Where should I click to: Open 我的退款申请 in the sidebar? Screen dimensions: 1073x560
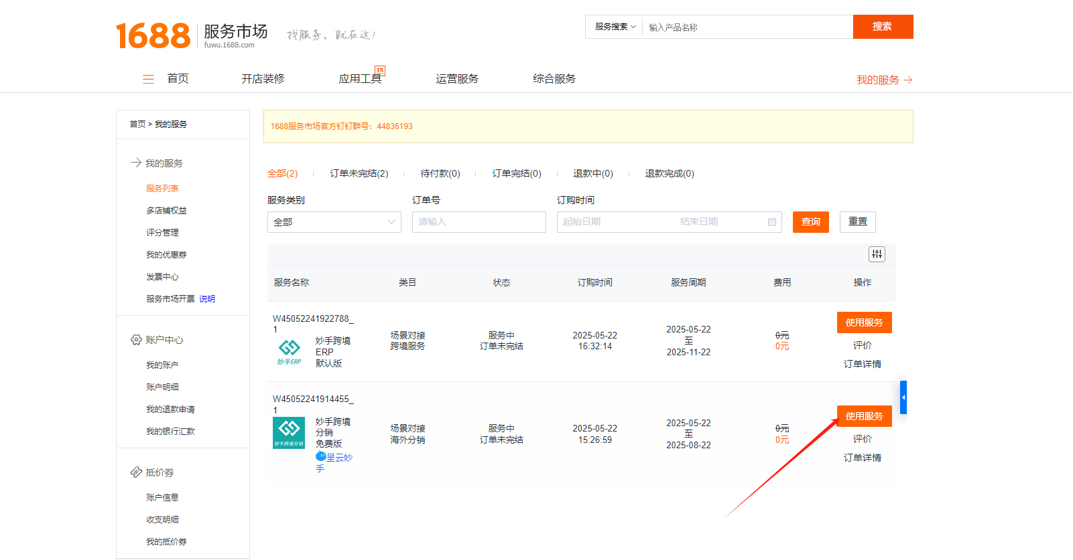tap(170, 409)
